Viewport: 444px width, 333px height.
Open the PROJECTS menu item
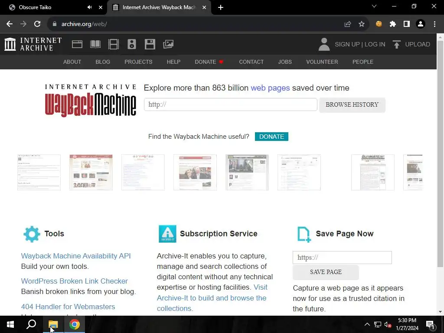click(x=138, y=62)
